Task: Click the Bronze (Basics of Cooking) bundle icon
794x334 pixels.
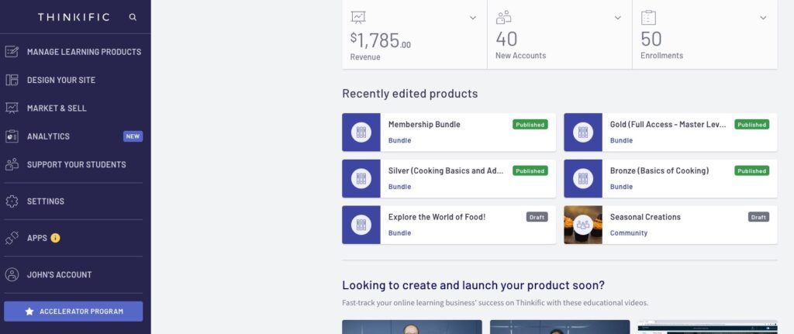Action: point(583,179)
